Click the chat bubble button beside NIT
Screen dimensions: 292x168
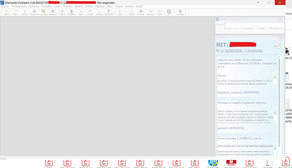(277, 45)
